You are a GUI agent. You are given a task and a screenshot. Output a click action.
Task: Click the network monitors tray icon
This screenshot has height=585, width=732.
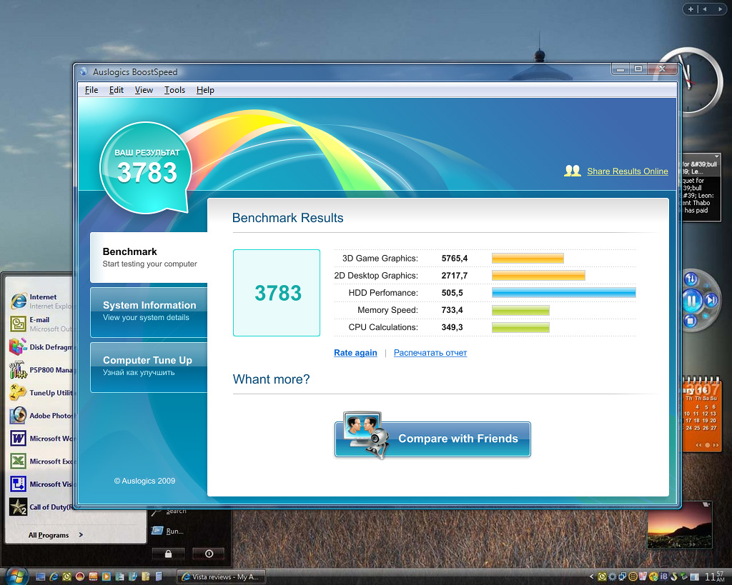[623, 576]
